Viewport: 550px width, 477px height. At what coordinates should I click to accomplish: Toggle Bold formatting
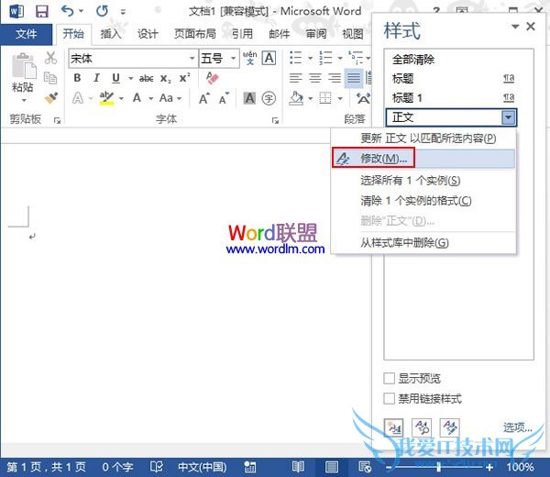pos(78,78)
